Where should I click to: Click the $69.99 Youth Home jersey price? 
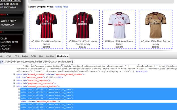pyautogui.click(x=83, y=47)
